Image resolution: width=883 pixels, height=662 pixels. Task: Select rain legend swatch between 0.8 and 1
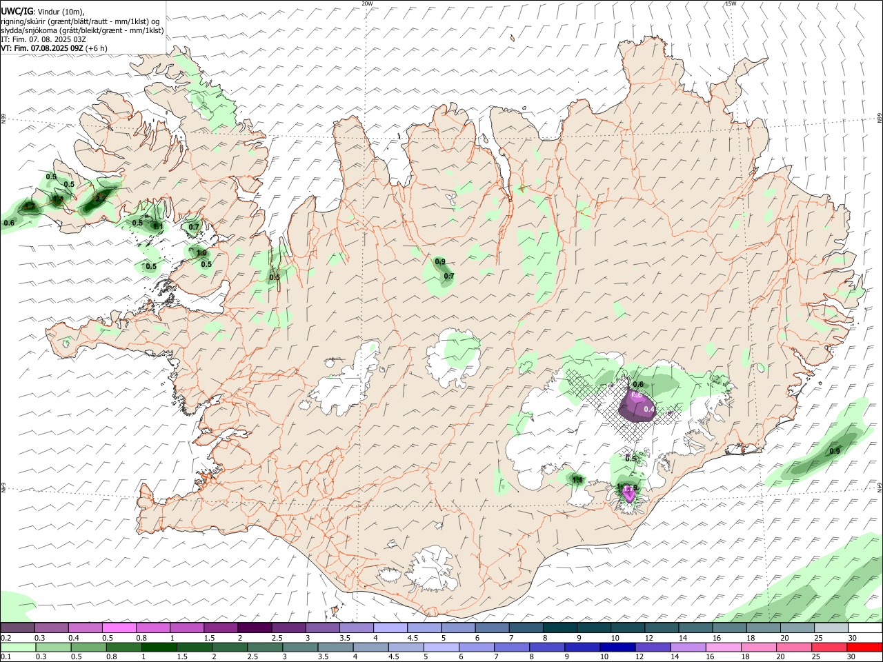[124, 647]
